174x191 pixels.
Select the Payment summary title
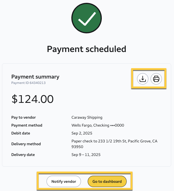tap(35, 77)
